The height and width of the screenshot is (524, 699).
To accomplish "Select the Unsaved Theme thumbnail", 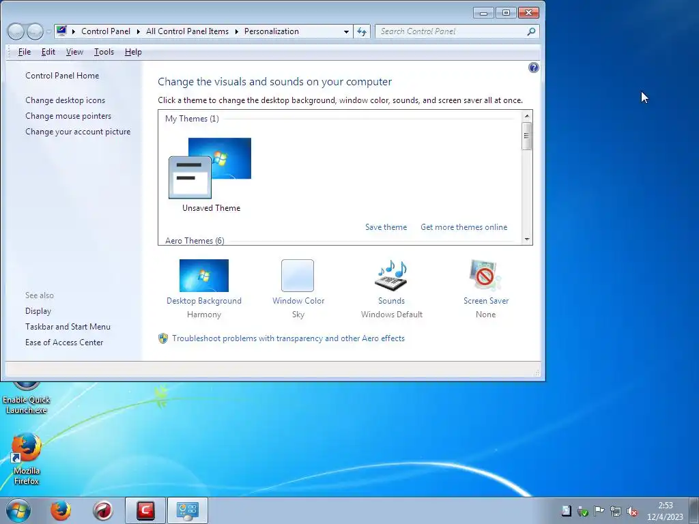I will (x=210, y=169).
